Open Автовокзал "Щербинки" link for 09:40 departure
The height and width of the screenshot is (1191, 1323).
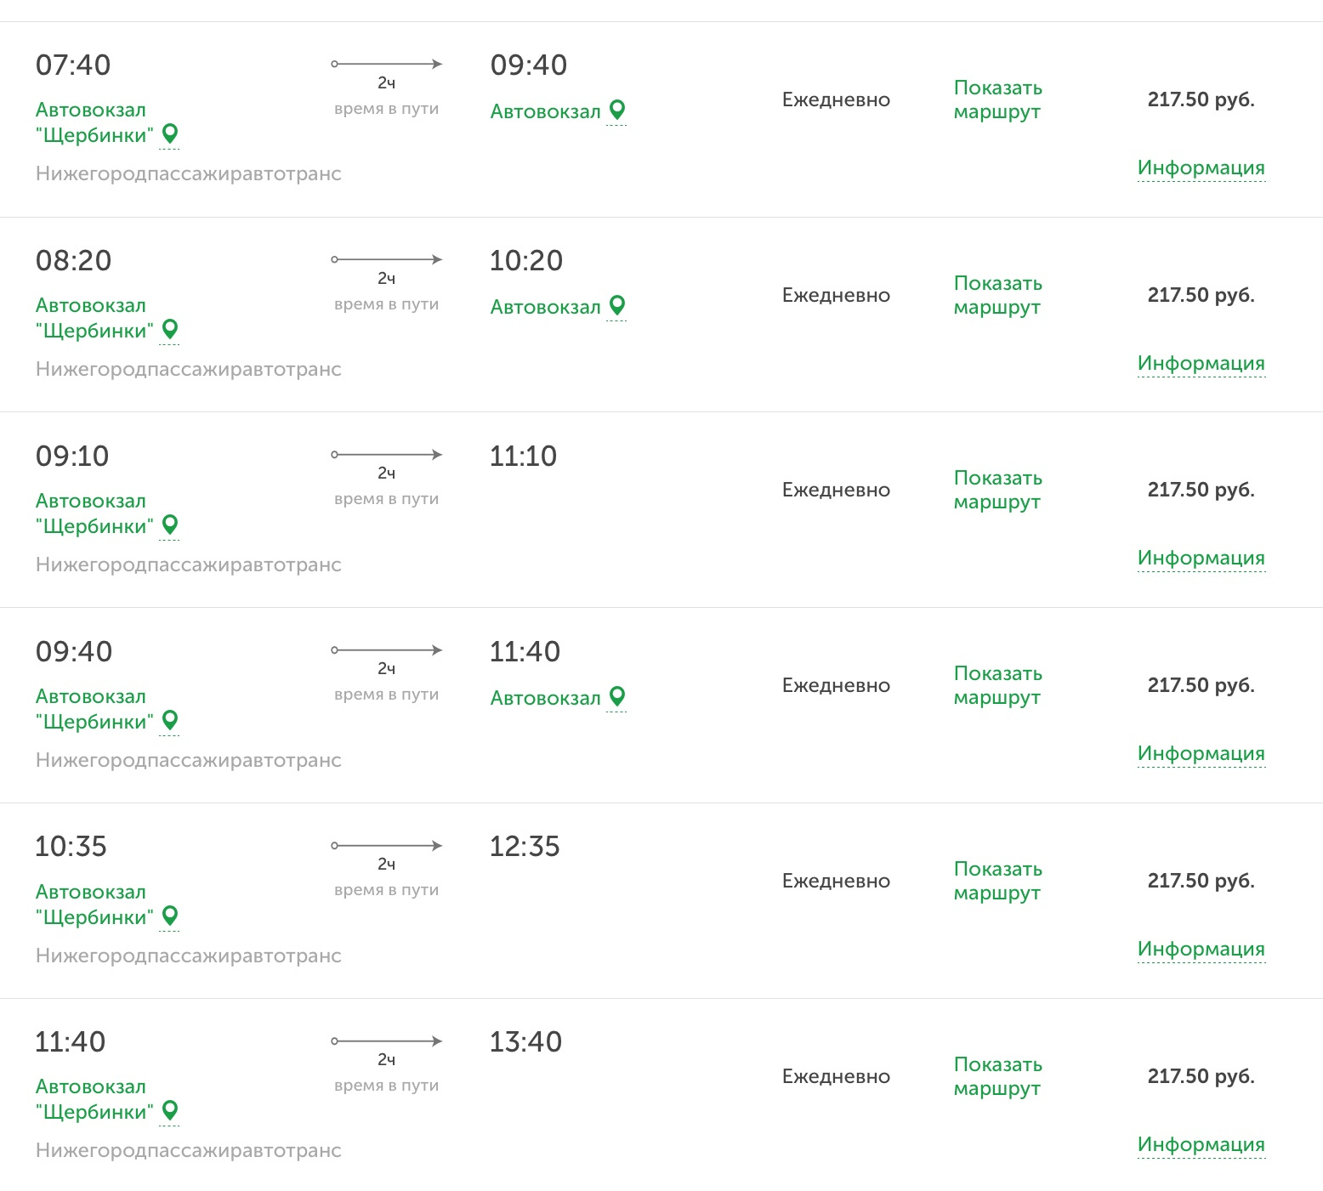coord(94,709)
